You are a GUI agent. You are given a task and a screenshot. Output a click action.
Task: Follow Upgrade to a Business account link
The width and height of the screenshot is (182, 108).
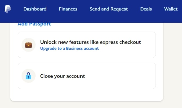tap(69, 48)
